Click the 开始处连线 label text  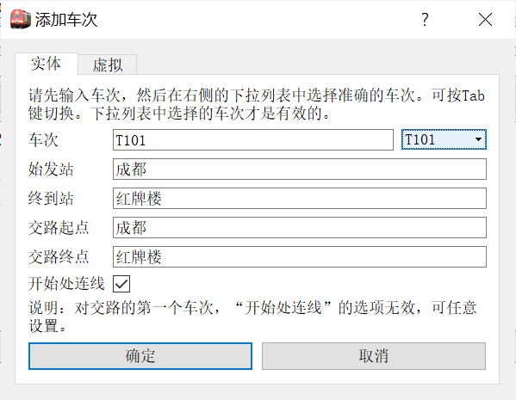pyautogui.click(x=66, y=283)
